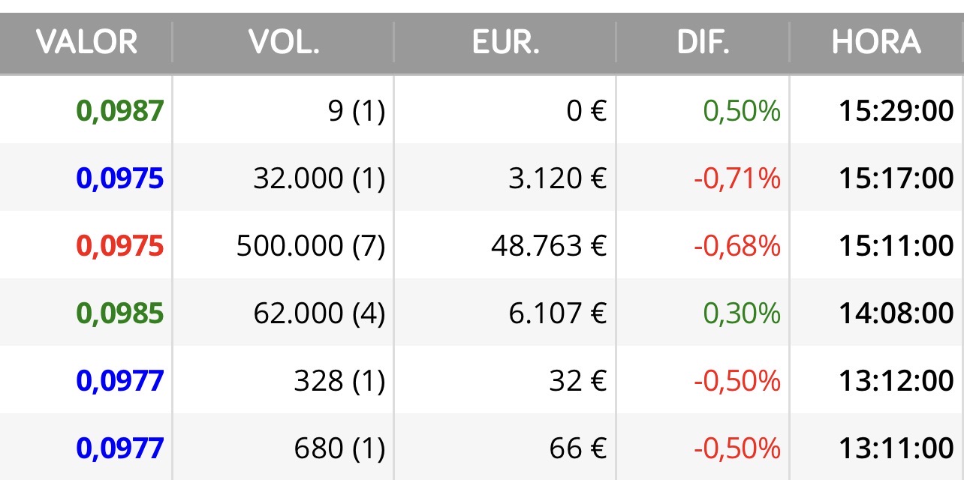Viewport: 964px width, 480px height.
Task: Click volume 680 (1) in last row
Action: (339, 448)
